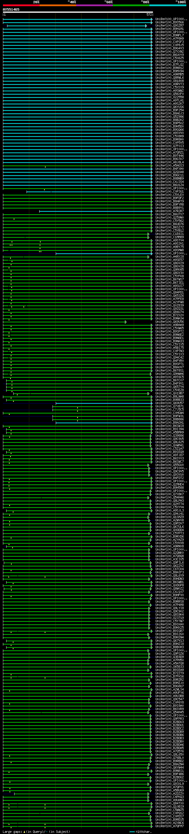The image size is (189, 834).
Task: Select hit label UniRef100_Q259N0
Action: (x=170, y=217)
